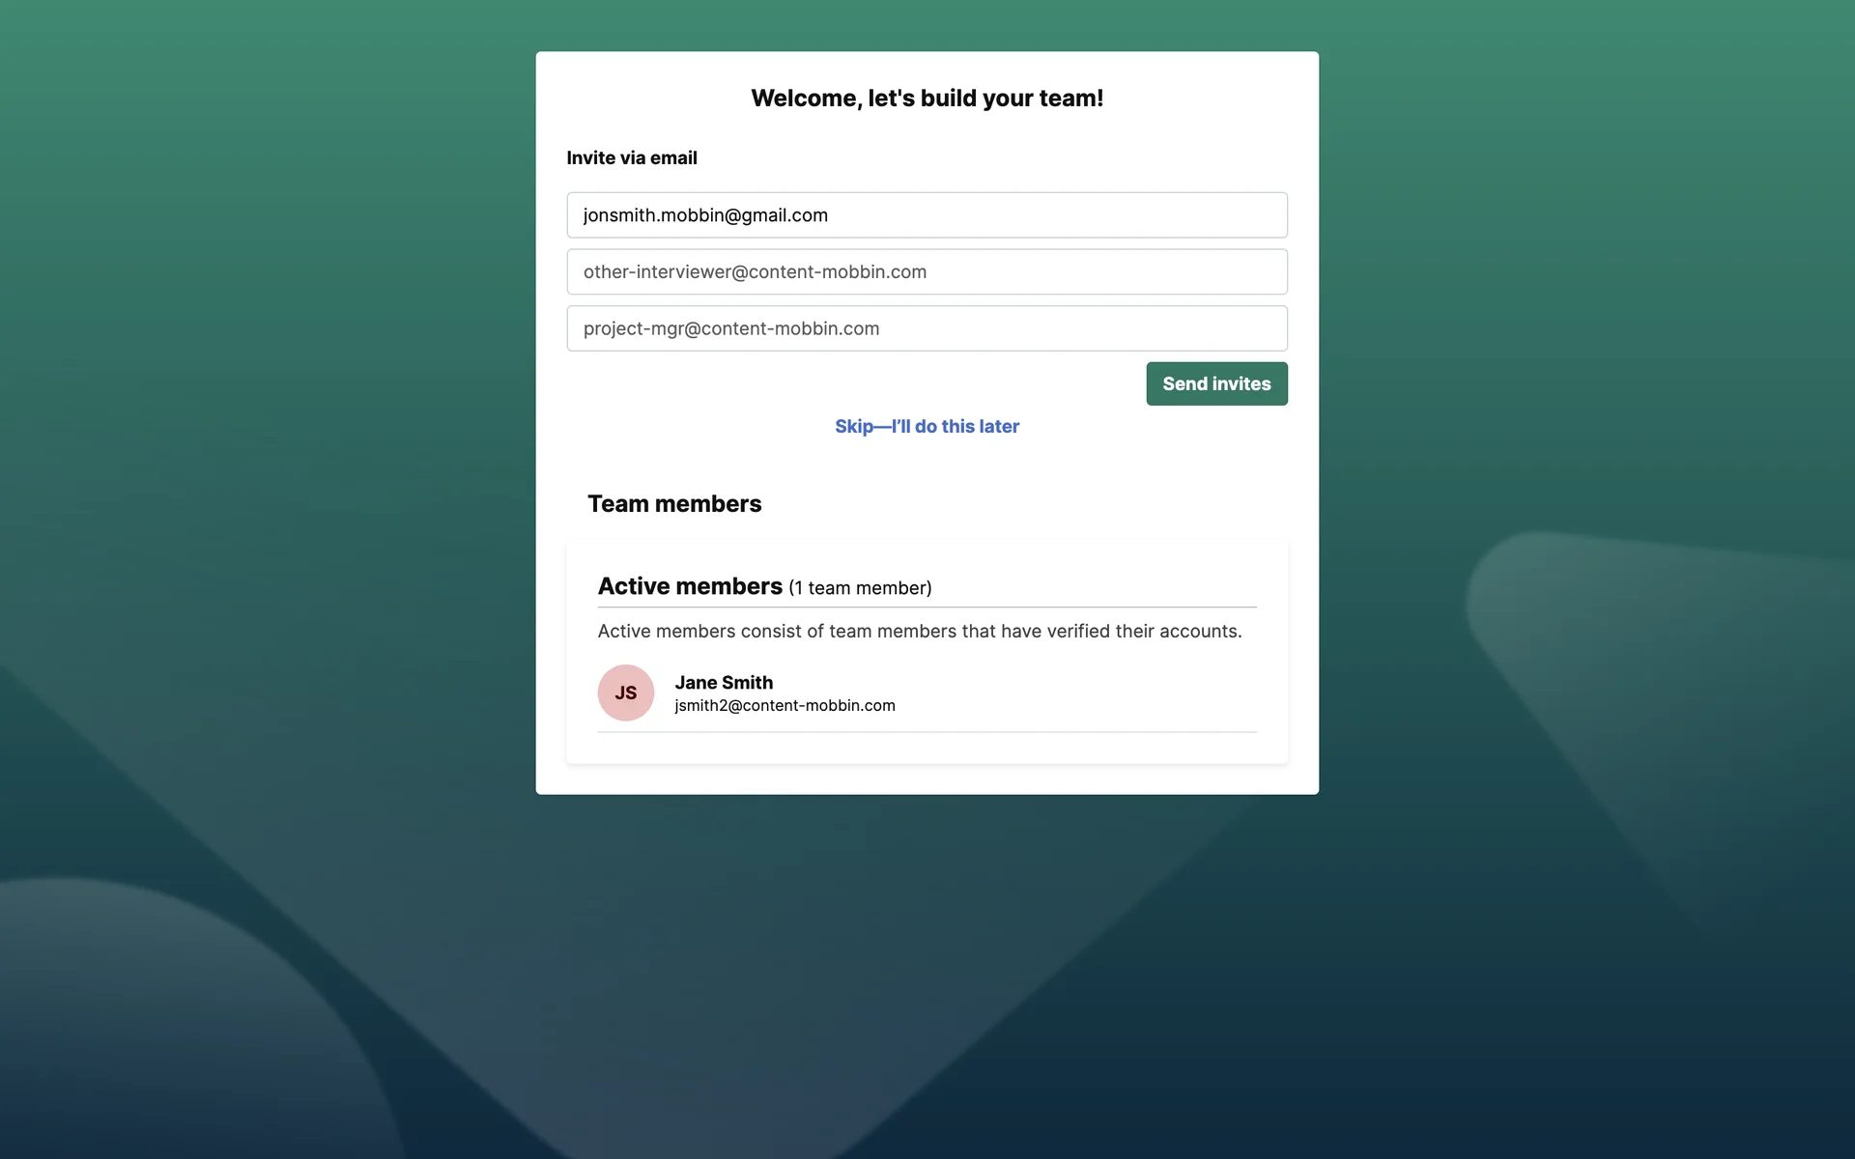Screen dimensions: 1855x1159
Task: Open Jane Smith's member name
Action: 724,682
